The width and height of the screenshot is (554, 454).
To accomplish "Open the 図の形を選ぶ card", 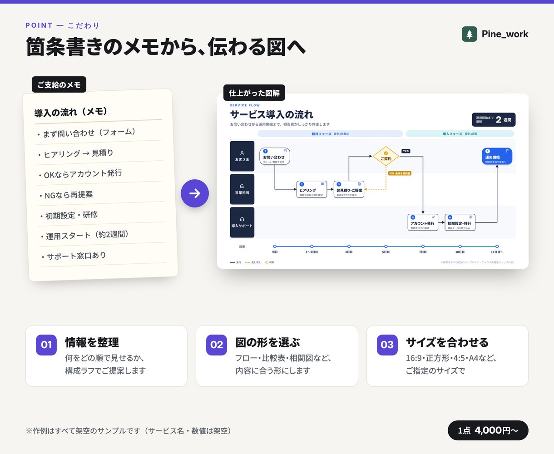I will (x=277, y=356).
